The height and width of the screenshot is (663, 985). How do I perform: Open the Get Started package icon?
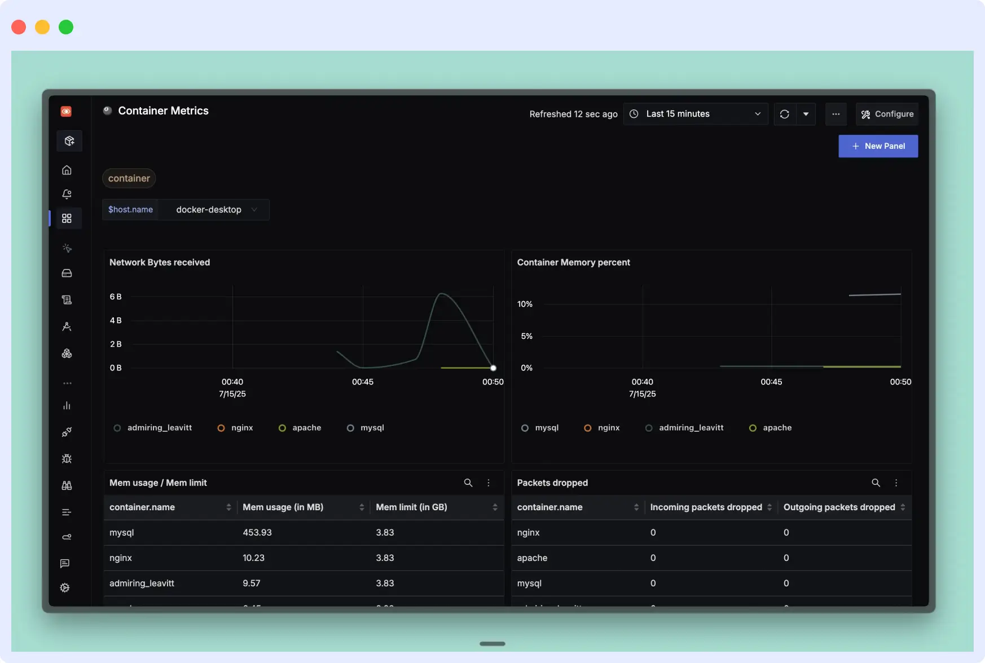pos(69,141)
